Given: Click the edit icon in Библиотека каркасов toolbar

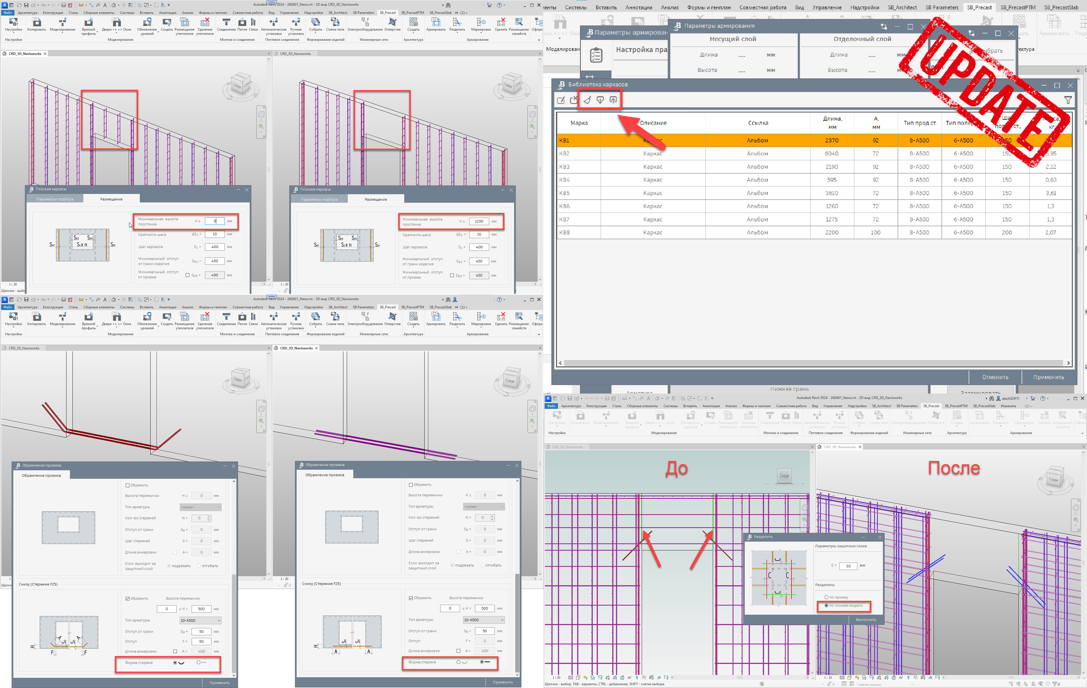Looking at the screenshot, I should [561, 100].
